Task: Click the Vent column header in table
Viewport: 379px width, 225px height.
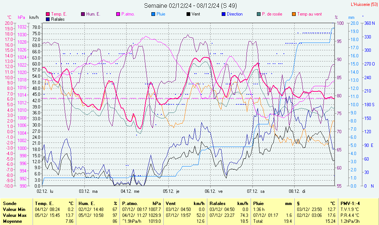Action: tap(171, 204)
